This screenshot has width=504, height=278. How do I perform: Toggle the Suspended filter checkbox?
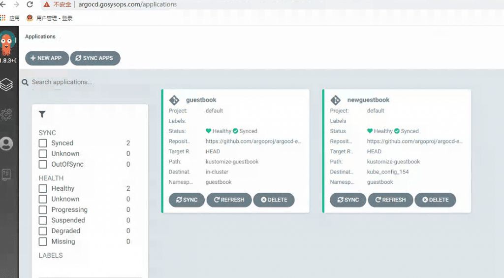coord(43,220)
